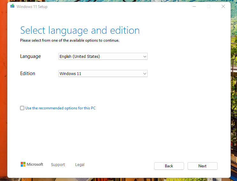
Task: Close the Windows 11 Setup window
Action: click(x=223, y=6)
